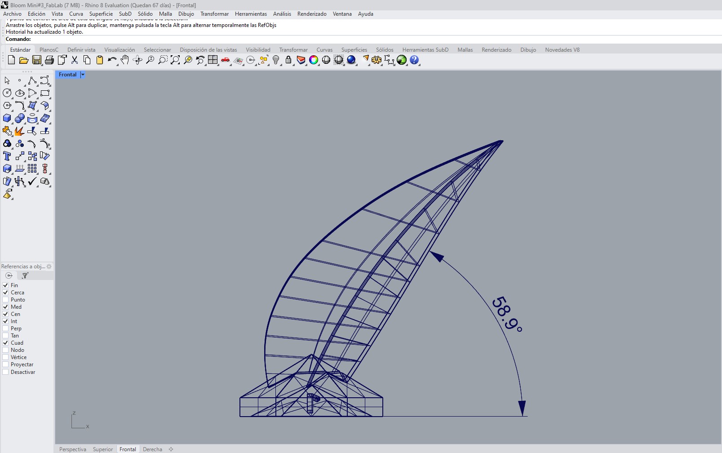Open options with the gear cog icon

377,60
